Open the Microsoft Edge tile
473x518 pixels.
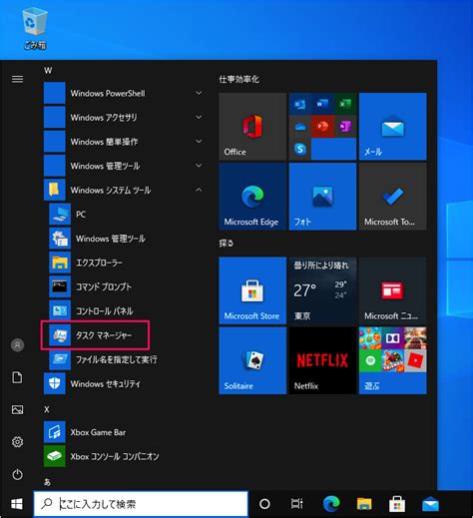[252, 197]
